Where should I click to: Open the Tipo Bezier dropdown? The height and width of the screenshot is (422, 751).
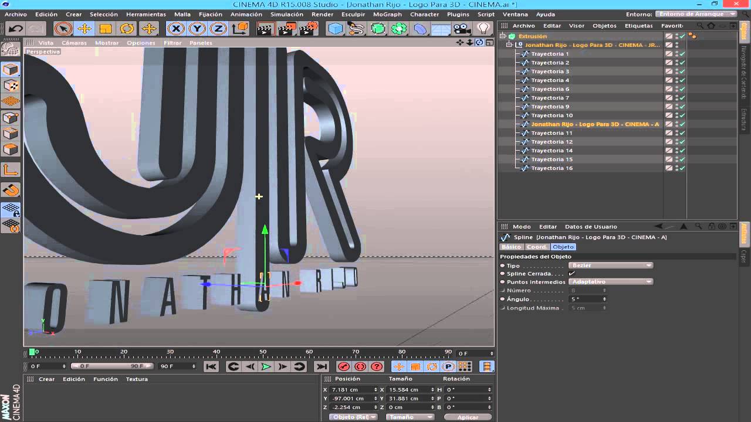[x=611, y=266]
